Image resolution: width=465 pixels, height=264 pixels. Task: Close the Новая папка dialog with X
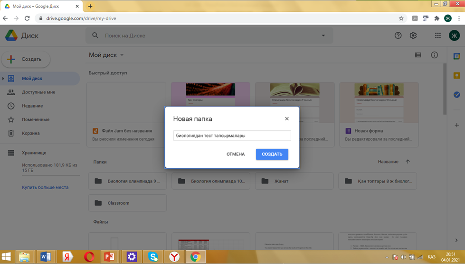[287, 118]
